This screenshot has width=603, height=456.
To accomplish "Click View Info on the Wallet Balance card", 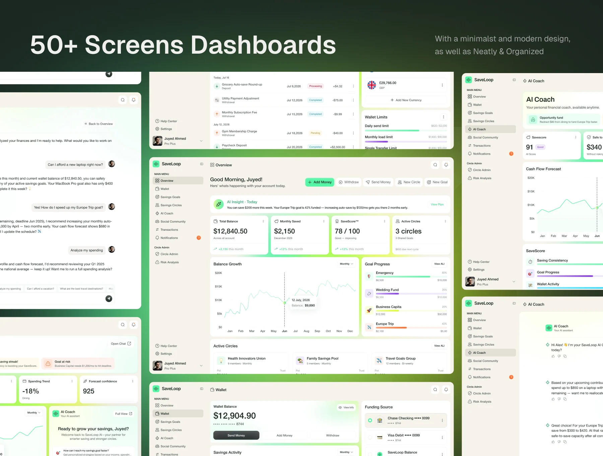I will click(346, 408).
